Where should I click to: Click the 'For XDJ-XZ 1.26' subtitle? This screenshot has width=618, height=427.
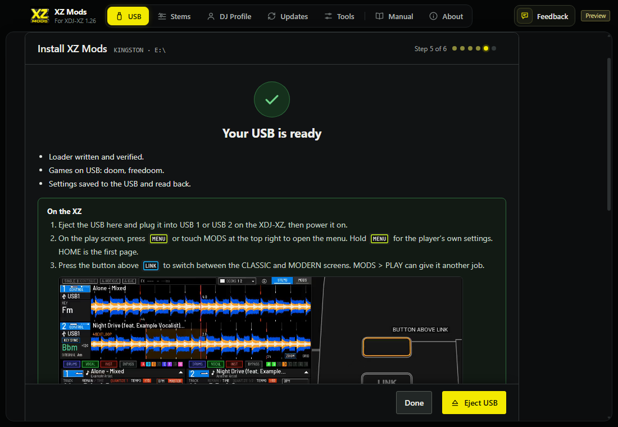click(x=75, y=21)
